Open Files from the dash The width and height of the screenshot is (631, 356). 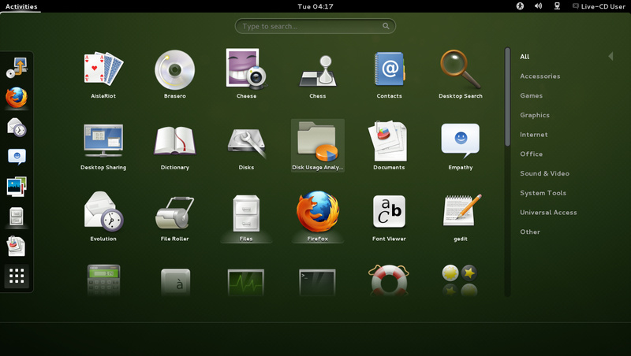(17, 217)
